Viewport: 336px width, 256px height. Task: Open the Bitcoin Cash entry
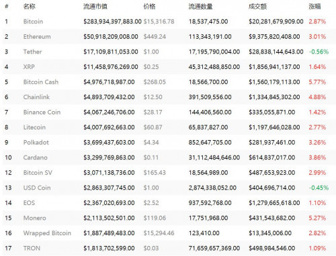click(41, 82)
